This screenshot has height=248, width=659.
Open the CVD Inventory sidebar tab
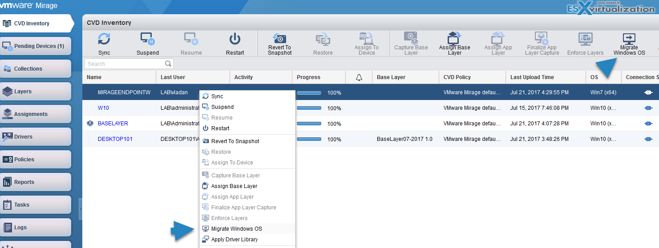click(36, 24)
